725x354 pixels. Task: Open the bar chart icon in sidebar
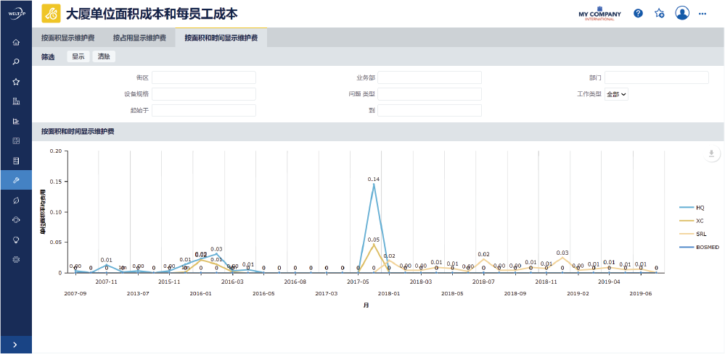pyautogui.click(x=16, y=121)
